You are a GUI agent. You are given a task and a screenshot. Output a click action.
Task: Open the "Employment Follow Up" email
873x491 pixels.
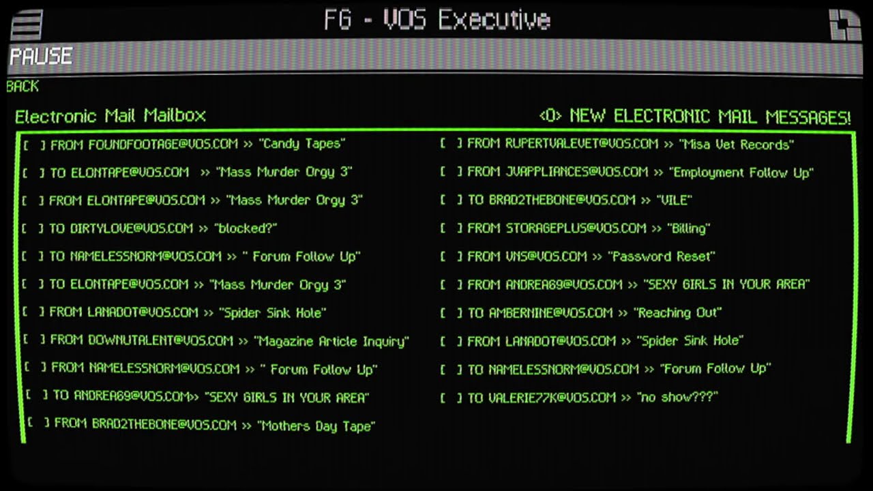pyautogui.click(x=640, y=173)
